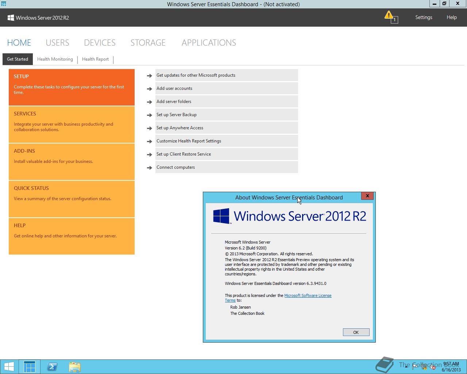Open Action Center flag in system tray
The width and height of the screenshot is (467, 374).
416,366
